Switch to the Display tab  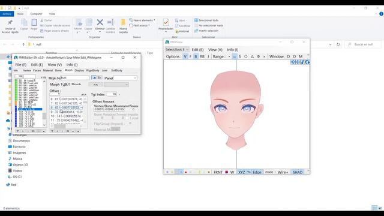pos(79,71)
